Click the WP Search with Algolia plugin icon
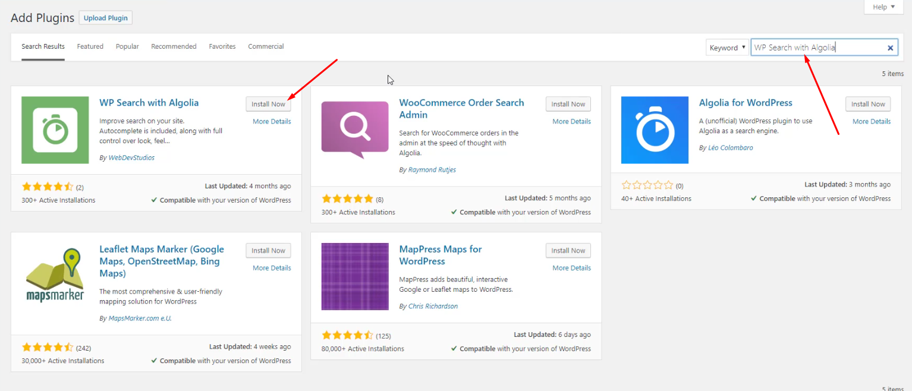This screenshot has width=912, height=391. point(55,130)
